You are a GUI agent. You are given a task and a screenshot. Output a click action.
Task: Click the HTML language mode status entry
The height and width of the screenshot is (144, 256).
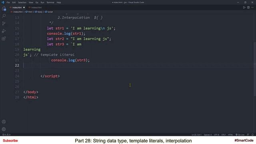pos(230,135)
